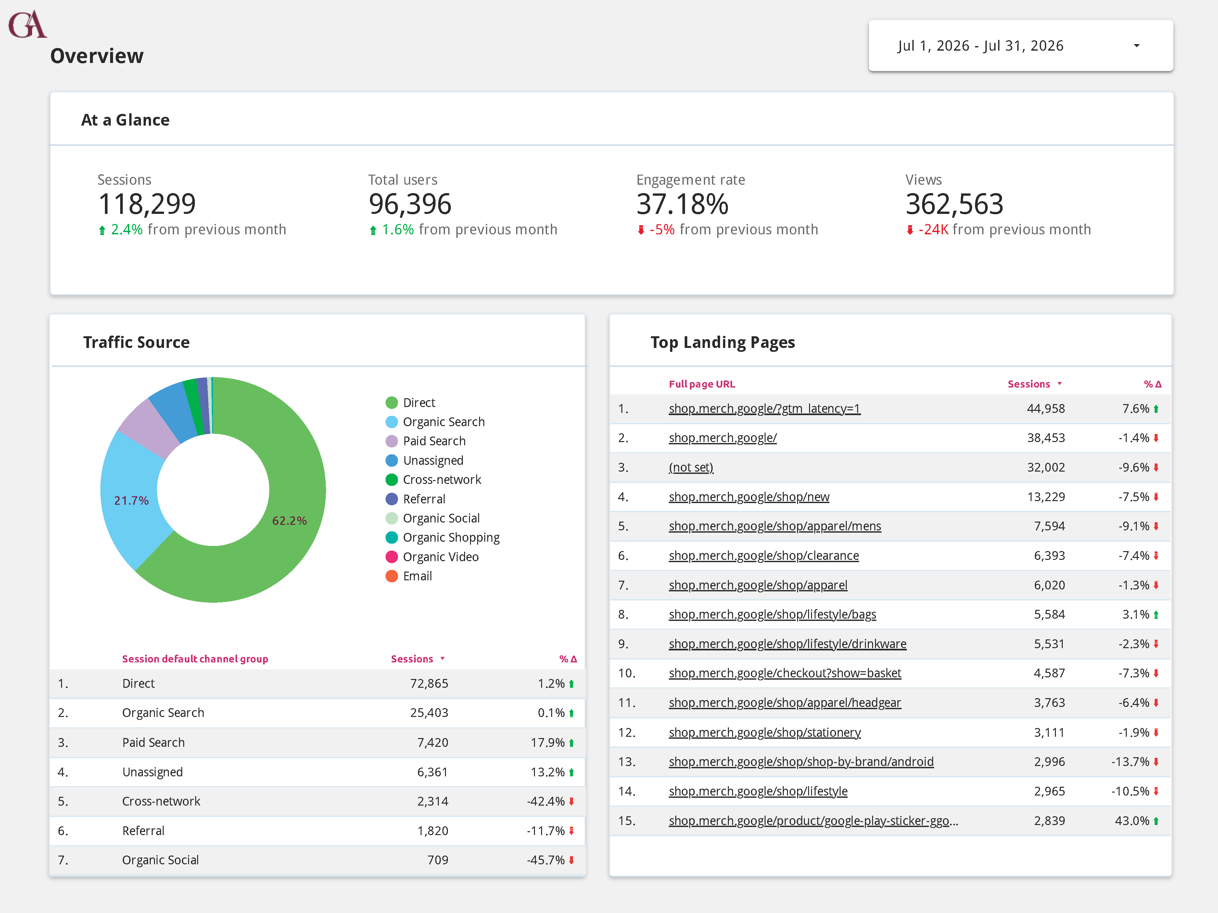This screenshot has width=1218, height=913.
Task: Sort Traffic Source table by Sessions arrow
Action: click(x=442, y=659)
